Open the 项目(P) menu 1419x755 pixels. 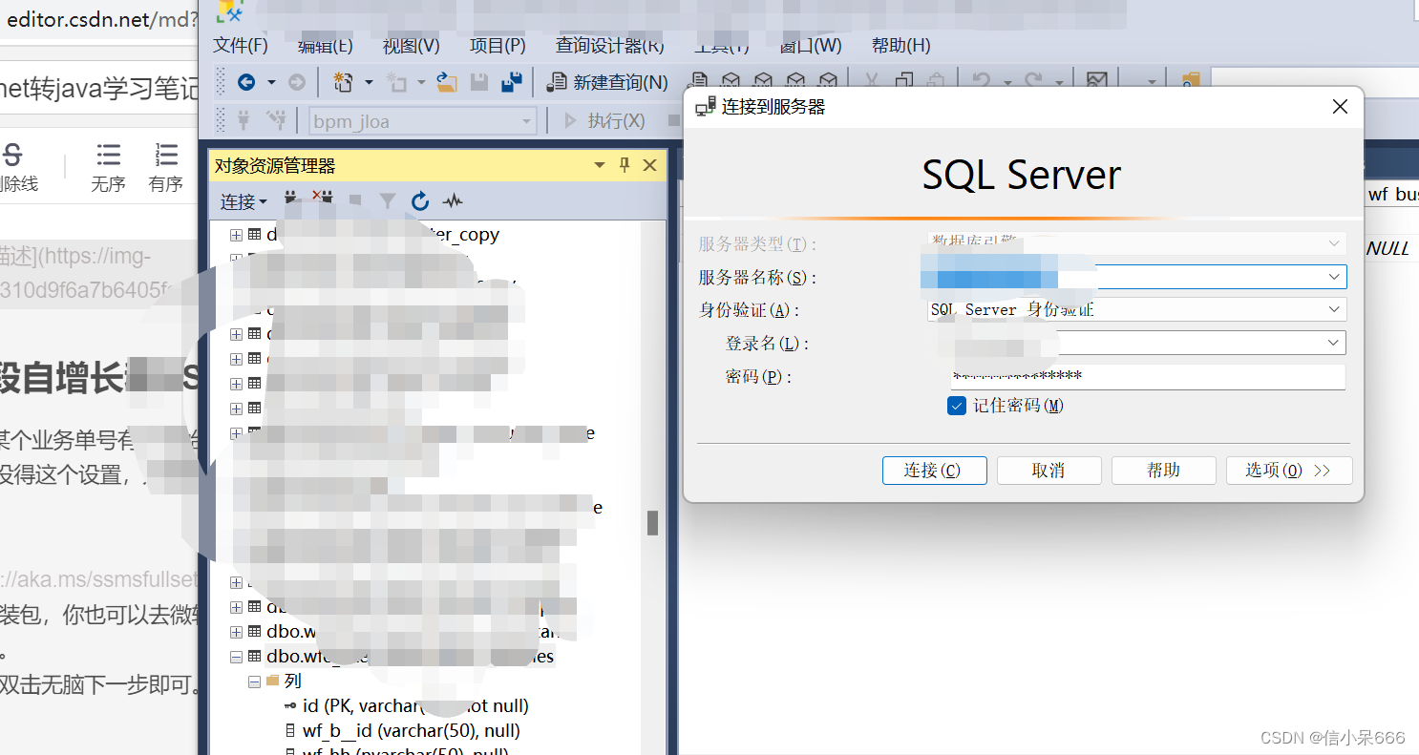click(498, 46)
